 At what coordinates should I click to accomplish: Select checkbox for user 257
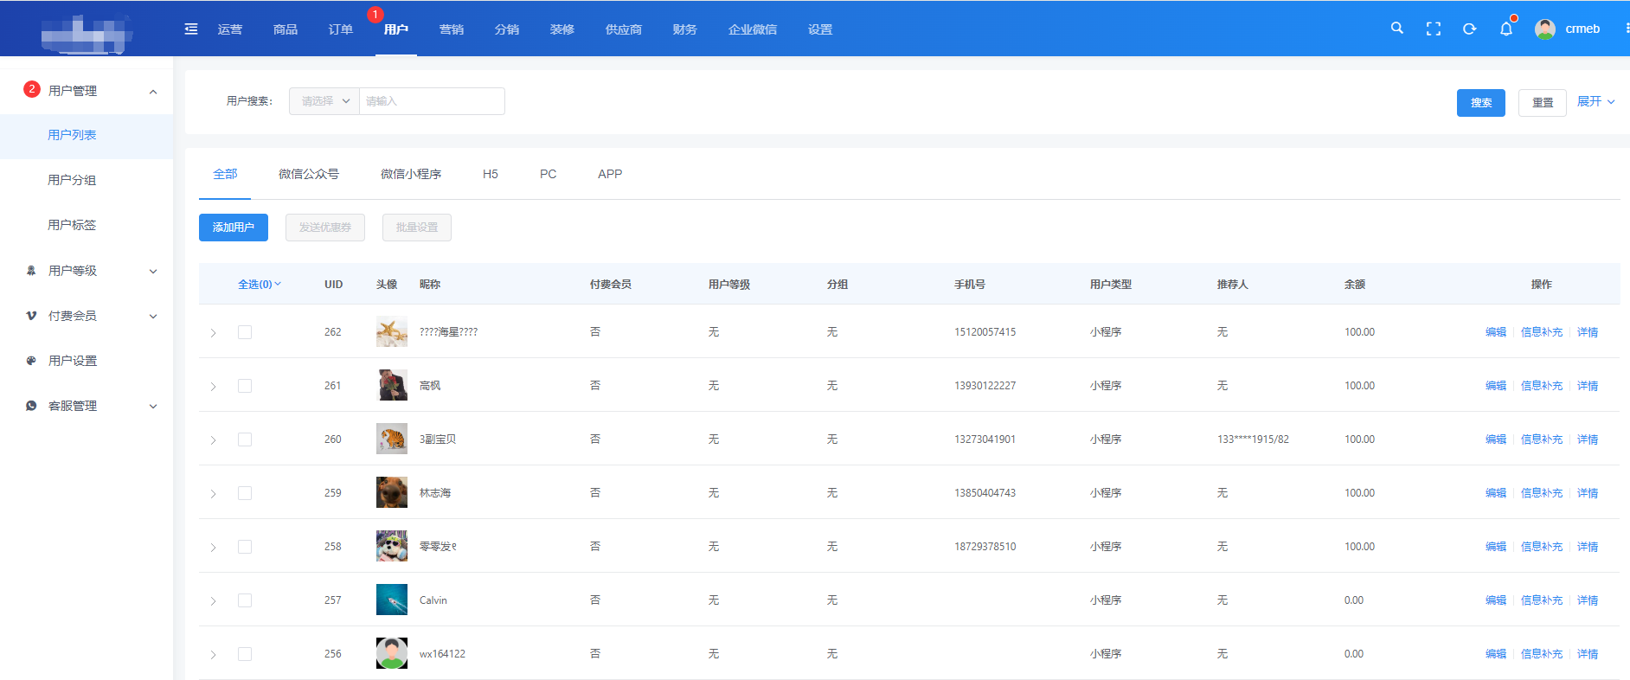[x=245, y=600]
